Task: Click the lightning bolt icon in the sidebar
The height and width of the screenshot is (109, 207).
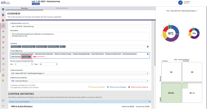Action: [x=3, y=81]
